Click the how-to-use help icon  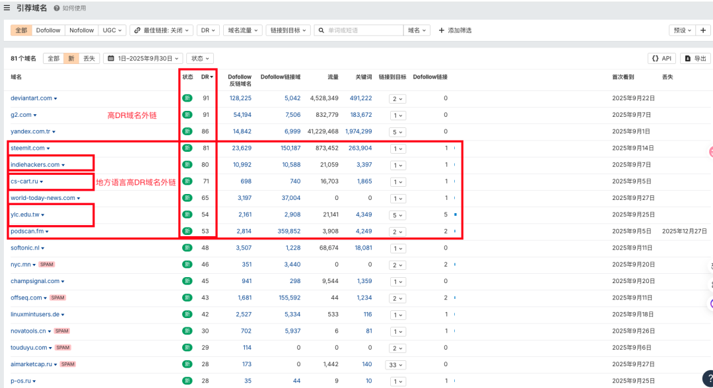click(x=56, y=8)
